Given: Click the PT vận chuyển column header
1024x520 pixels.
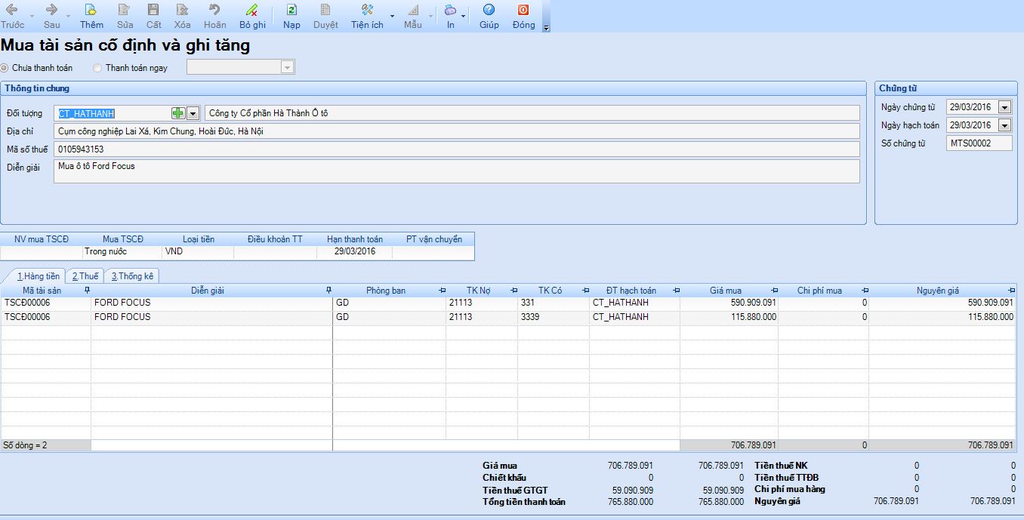Looking at the screenshot, I should (434, 239).
